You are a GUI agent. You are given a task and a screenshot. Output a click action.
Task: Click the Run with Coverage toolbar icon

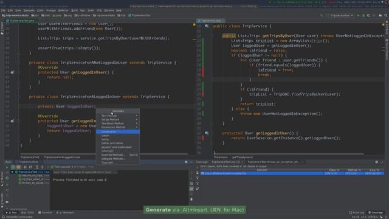coord(368,15)
